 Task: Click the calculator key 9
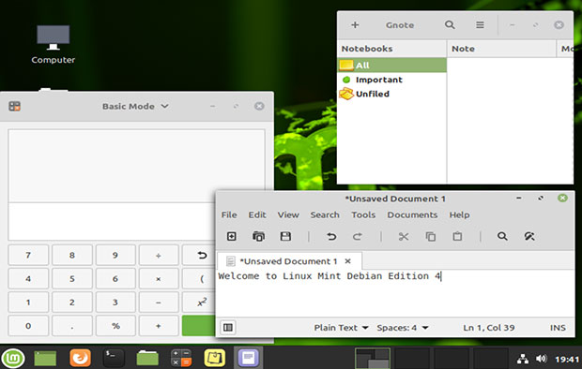tap(115, 256)
